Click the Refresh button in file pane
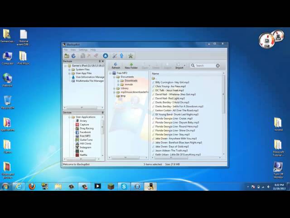Viewport: 290px width, 218px height. pos(116,65)
